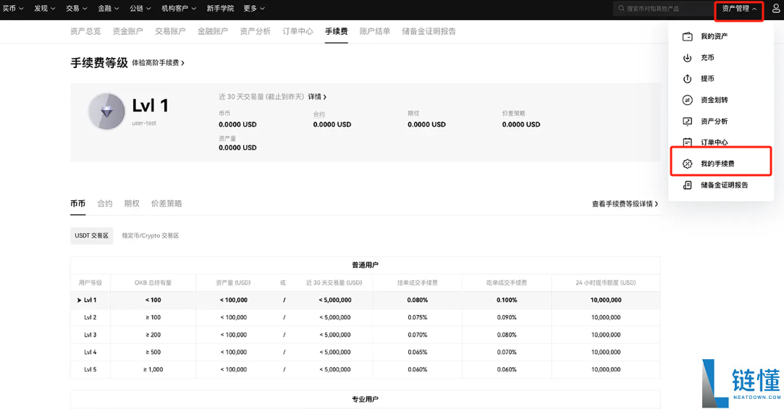Open the 更多 dropdown menu
784x409 pixels.
[254, 9]
